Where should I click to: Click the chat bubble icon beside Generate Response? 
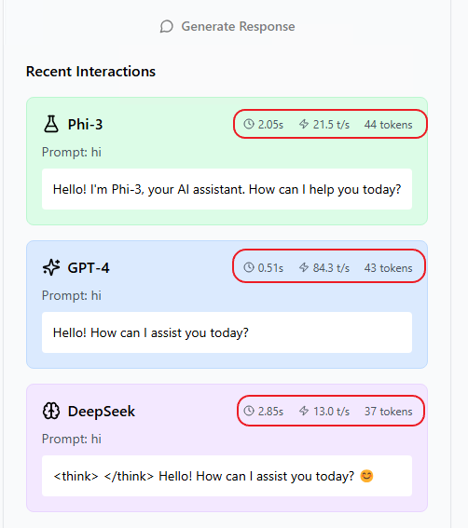coord(167,27)
